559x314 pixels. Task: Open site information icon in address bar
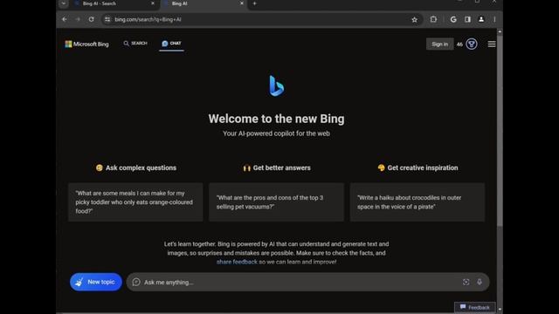[x=107, y=19]
